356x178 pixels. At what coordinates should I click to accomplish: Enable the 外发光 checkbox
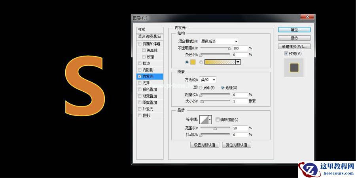(x=140, y=109)
